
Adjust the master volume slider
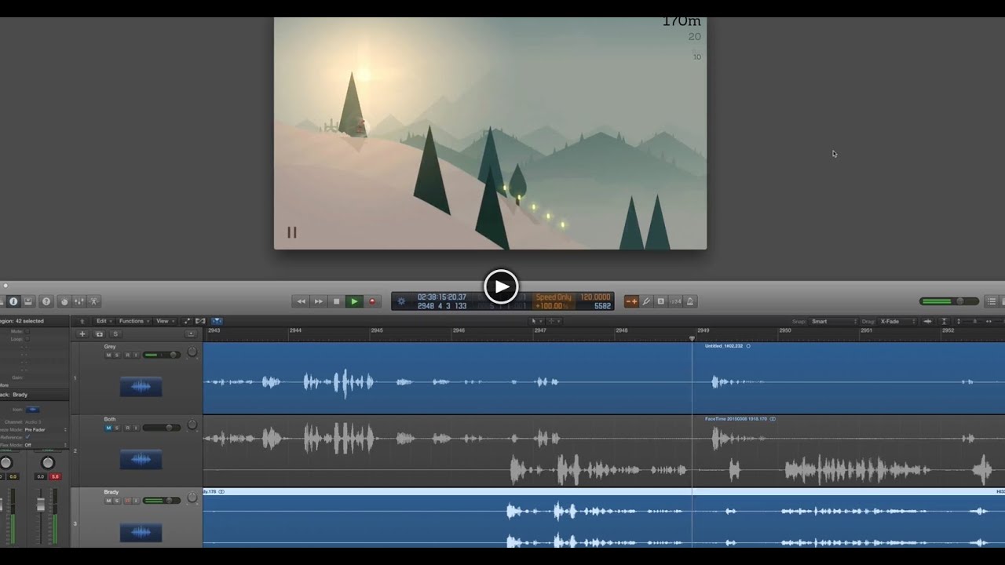948,301
